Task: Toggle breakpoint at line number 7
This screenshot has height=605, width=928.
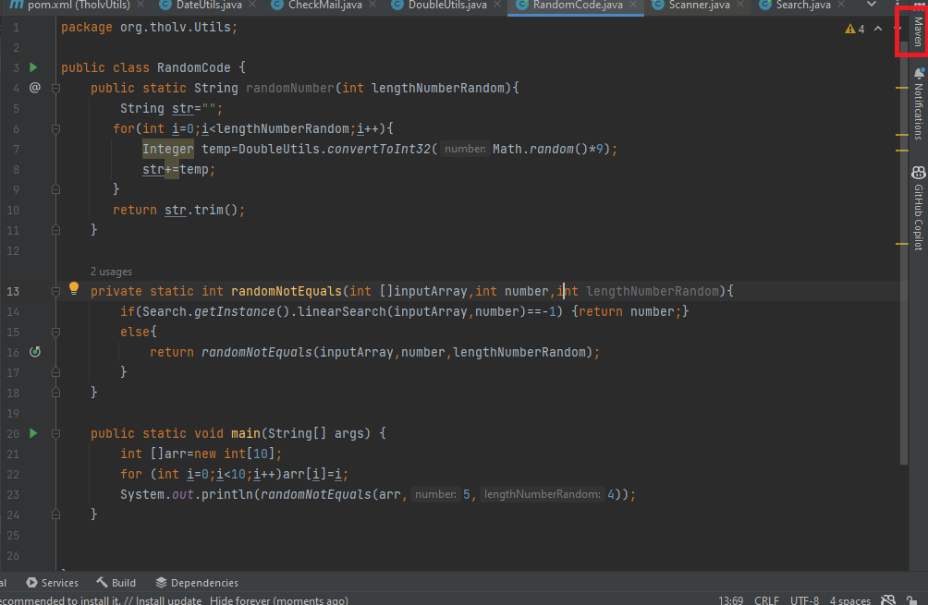Action: pyautogui.click(x=16, y=149)
